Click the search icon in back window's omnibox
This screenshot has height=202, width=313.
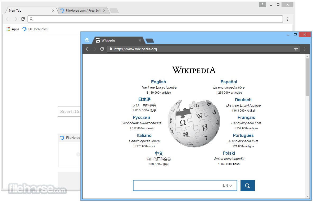click(x=31, y=19)
